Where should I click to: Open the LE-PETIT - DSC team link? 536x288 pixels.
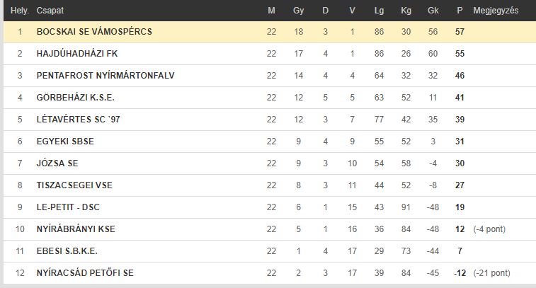coord(68,207)
